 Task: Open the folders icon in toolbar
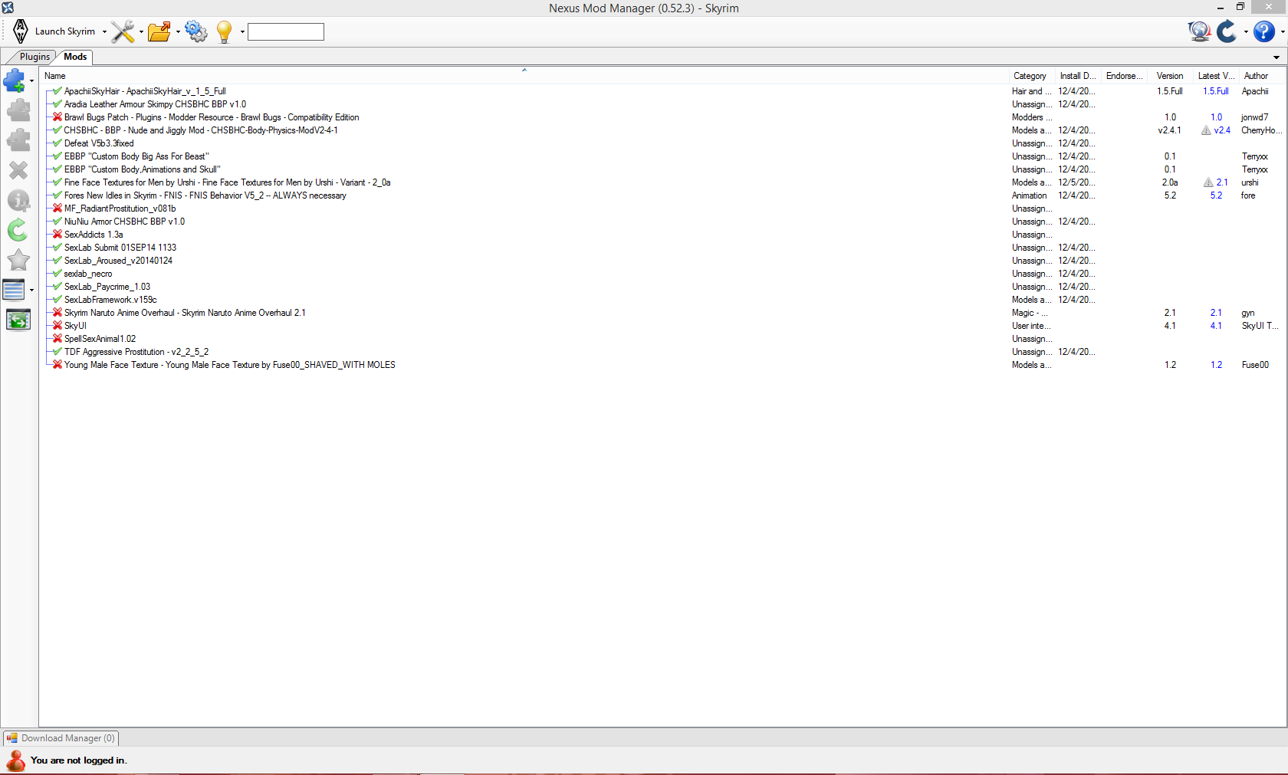tap(159, 31)
